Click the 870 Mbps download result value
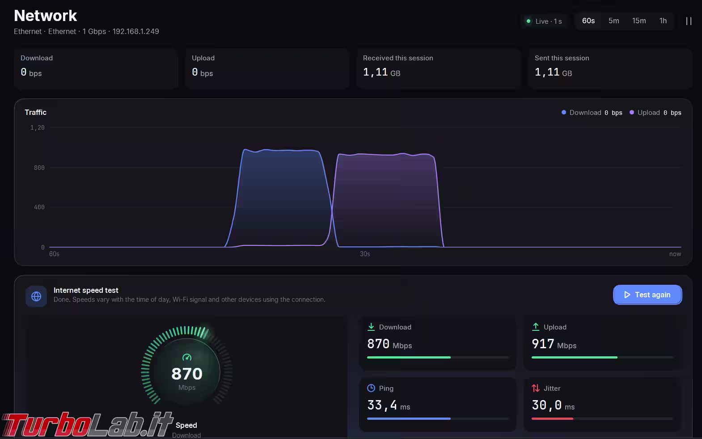 pos(389,344)
